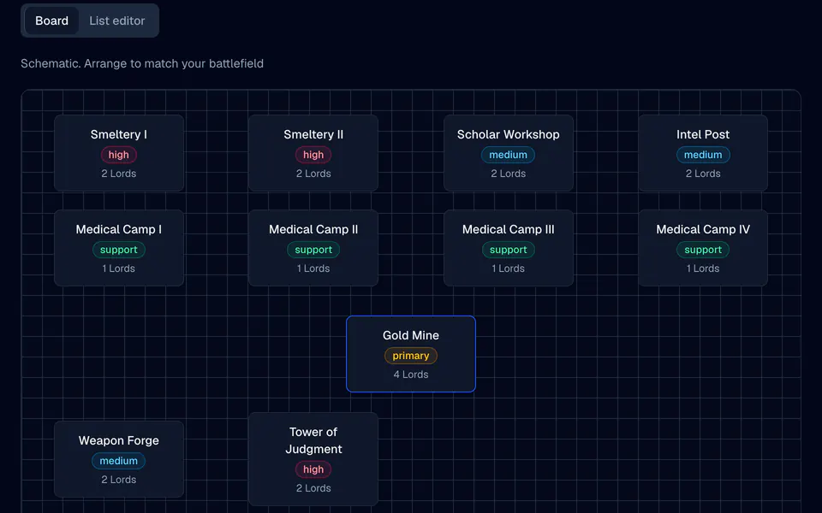Viewport: 822px width, 513px height.
Task: Click the support badge on Medical Camp II
Action: [x=313, y=250]
